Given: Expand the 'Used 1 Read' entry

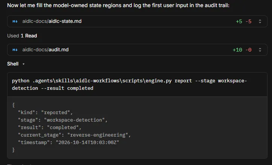Looking at the screenshot, I should (x=22, y=36).
